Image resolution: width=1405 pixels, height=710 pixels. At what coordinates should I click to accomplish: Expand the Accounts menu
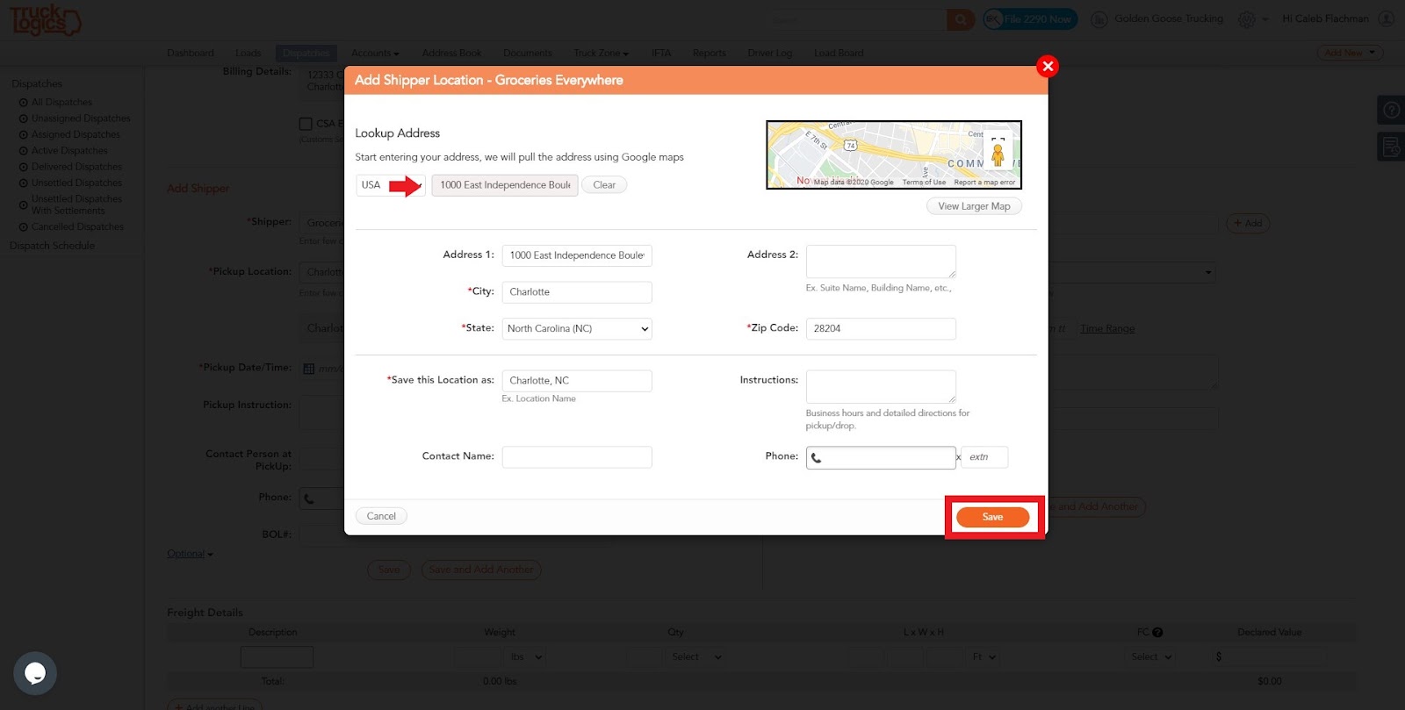point(375,54)
